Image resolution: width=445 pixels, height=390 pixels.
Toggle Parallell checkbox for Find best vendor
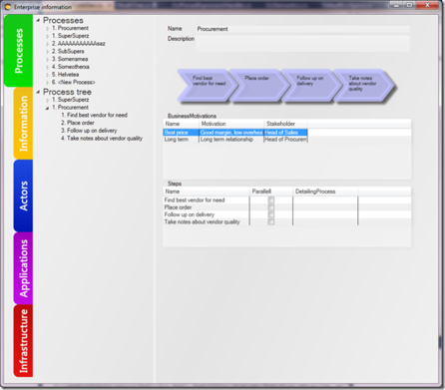pyautogui.click(x=271, y=200)
